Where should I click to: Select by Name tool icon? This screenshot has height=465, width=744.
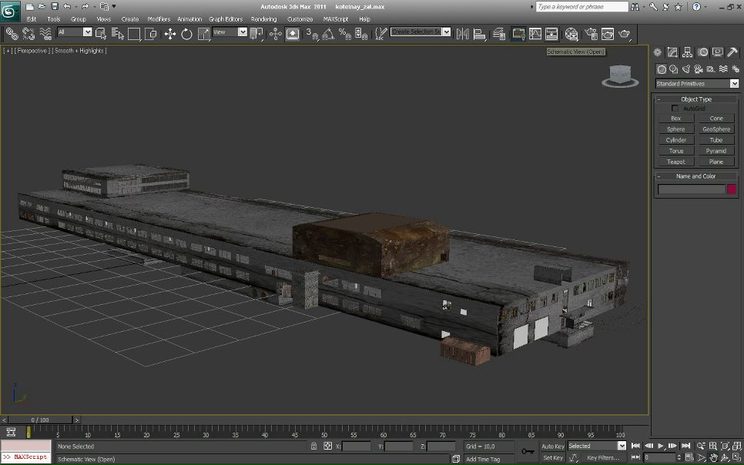[x=117, y=34]
